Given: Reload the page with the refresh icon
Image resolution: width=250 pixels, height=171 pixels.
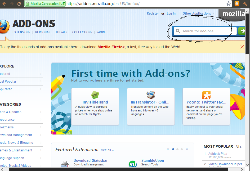Looking at the screenshot, I should tap(19, 4).
